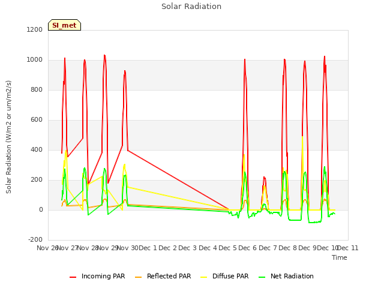
Task: Click the 200 y-axis tick label
Action: 37,180
